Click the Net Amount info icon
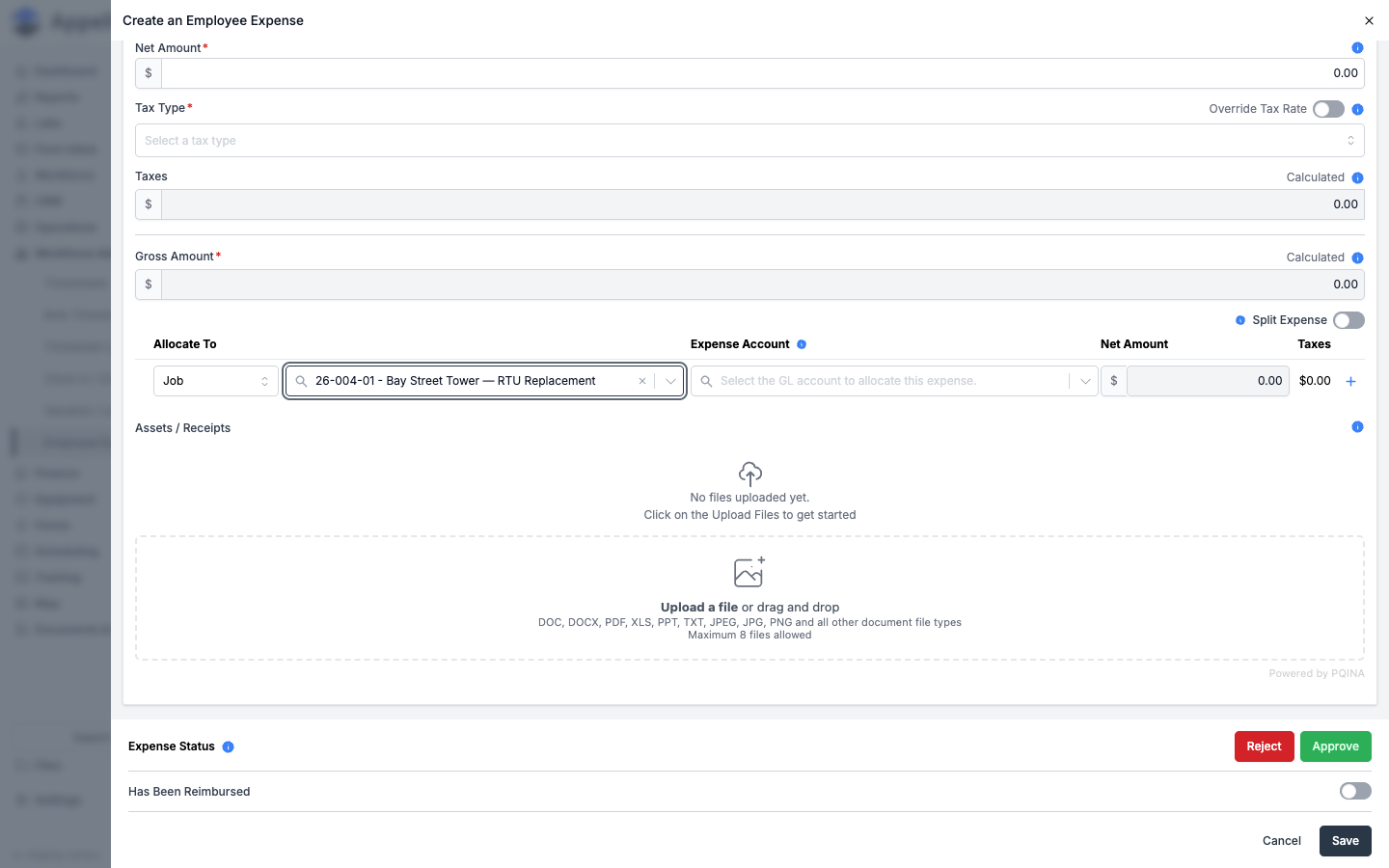 (1357, 48)
